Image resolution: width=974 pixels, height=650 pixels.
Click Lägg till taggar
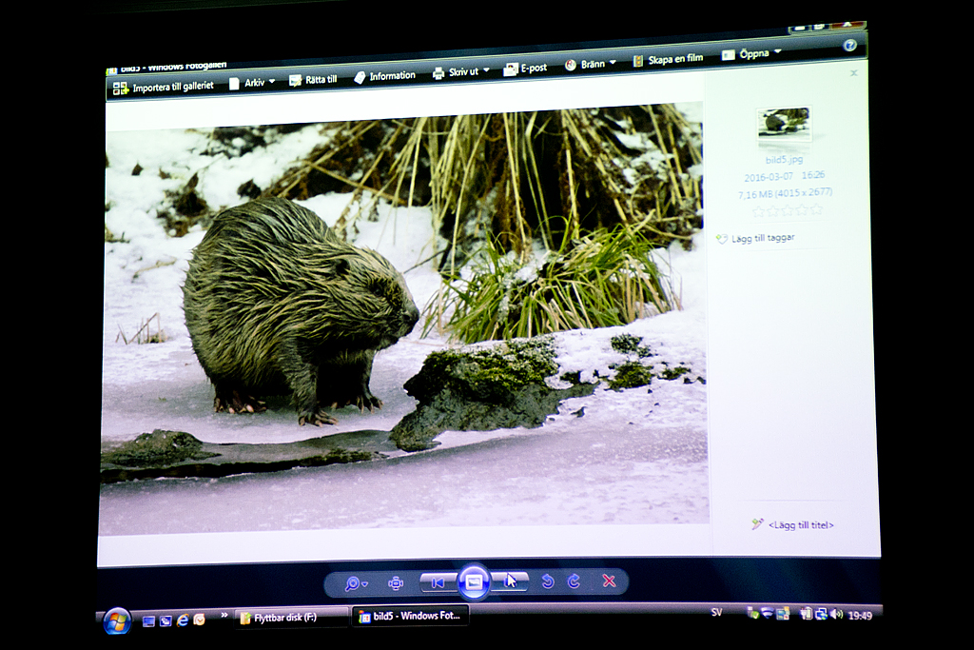[763, 237]
